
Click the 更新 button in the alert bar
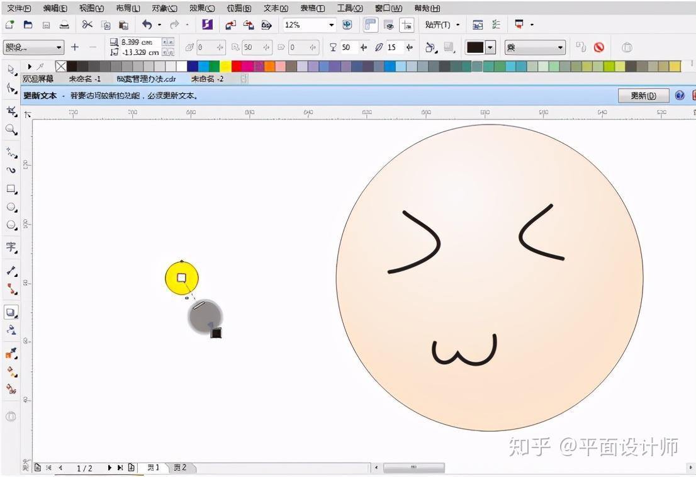pyautogui.click(x=643, y=95)
